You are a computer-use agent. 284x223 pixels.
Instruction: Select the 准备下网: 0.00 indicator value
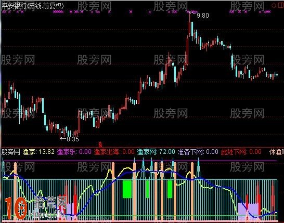[198, 152]
